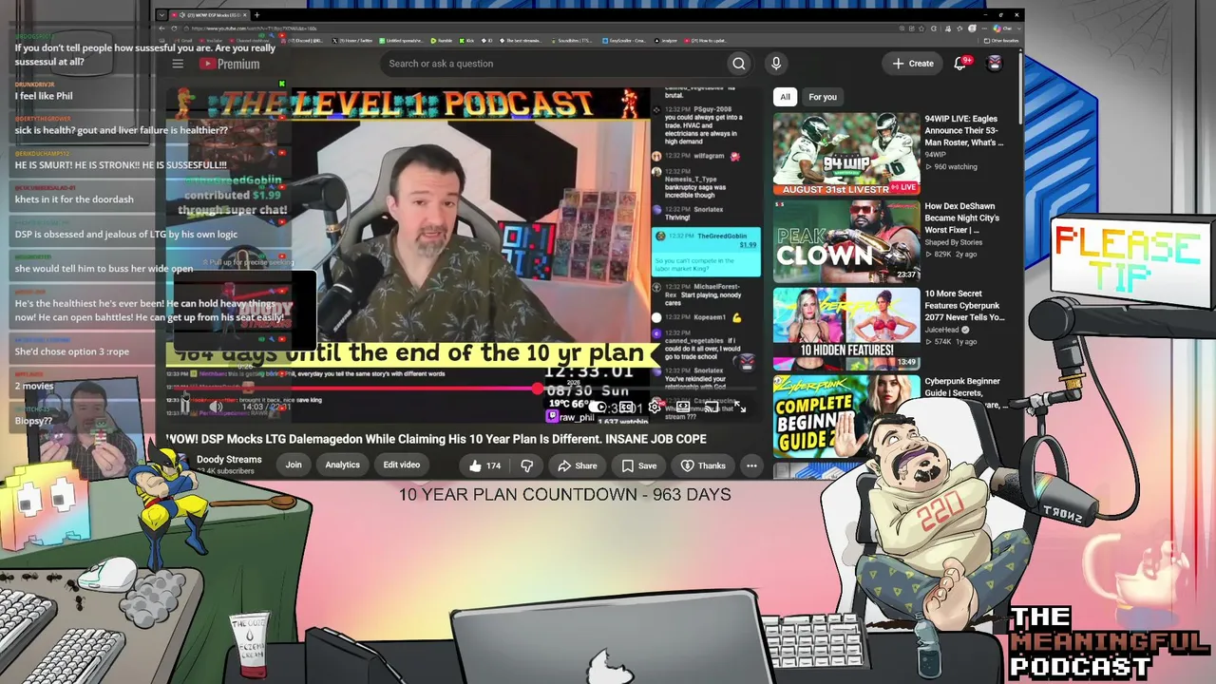Open the 10 Hidden Features thumbnail
Viewport: 1216px width, 684px height.
point(846,329)
